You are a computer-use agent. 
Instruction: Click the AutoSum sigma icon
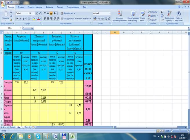point(162,12)
